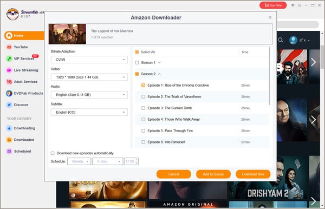Click the Adult Services 18 icon
The height and width of the screenshot is (209, 325).
[x=9, y=82]
